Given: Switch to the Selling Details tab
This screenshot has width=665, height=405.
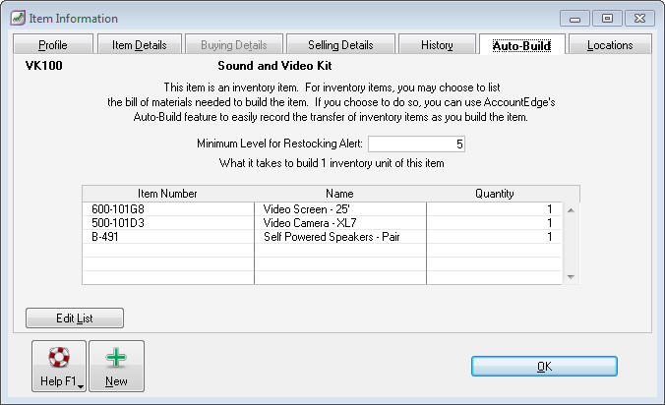Looking at the screenshot, I should (x=340, y=44).
